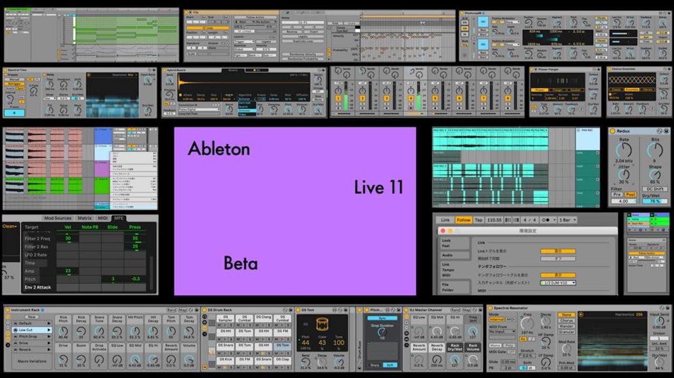
Task: Click the Tap tempo button
Action: point(479,220)
